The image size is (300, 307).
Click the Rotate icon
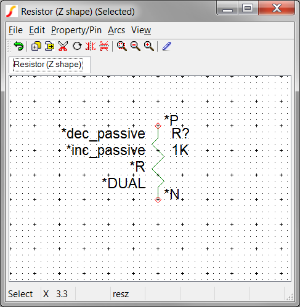click(77, 46)
